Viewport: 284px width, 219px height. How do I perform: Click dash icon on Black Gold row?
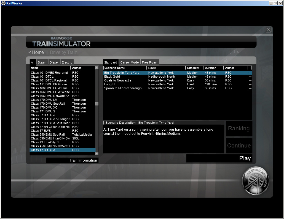pyautogui.click(x=250, y=77)
